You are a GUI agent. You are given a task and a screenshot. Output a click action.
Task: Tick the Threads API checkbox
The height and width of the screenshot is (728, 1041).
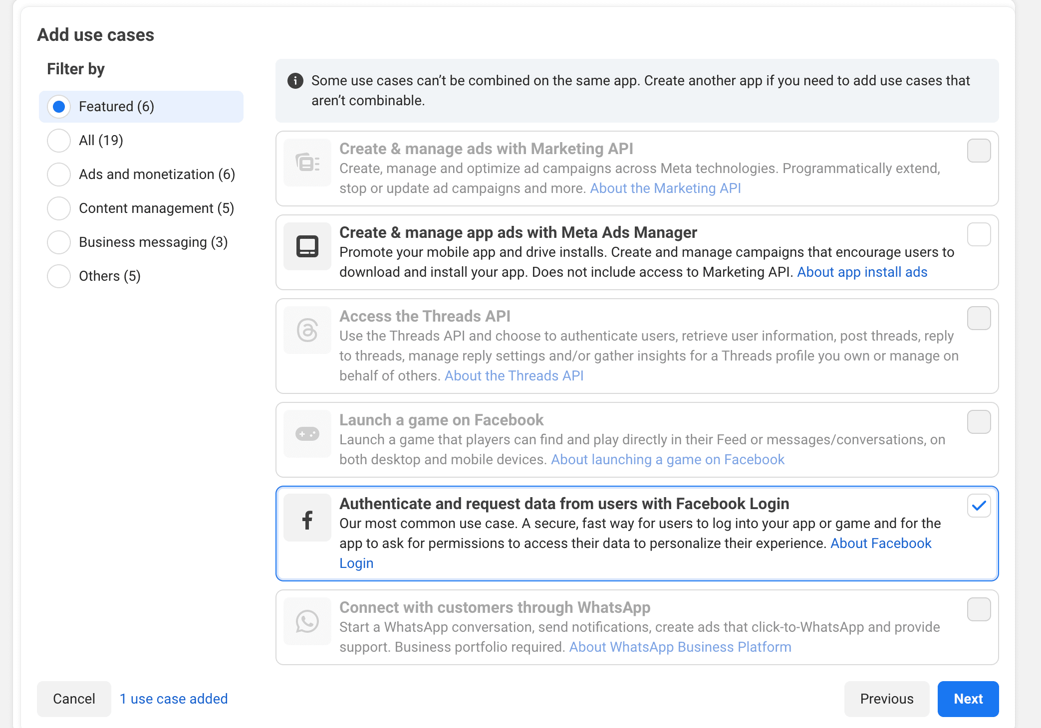pos(979,318)
